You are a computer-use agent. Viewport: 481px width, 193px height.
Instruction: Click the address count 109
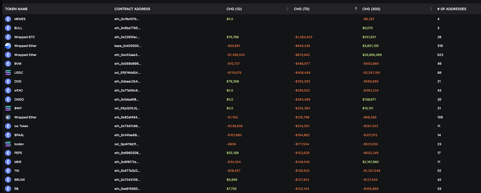(x=440, y=117)
